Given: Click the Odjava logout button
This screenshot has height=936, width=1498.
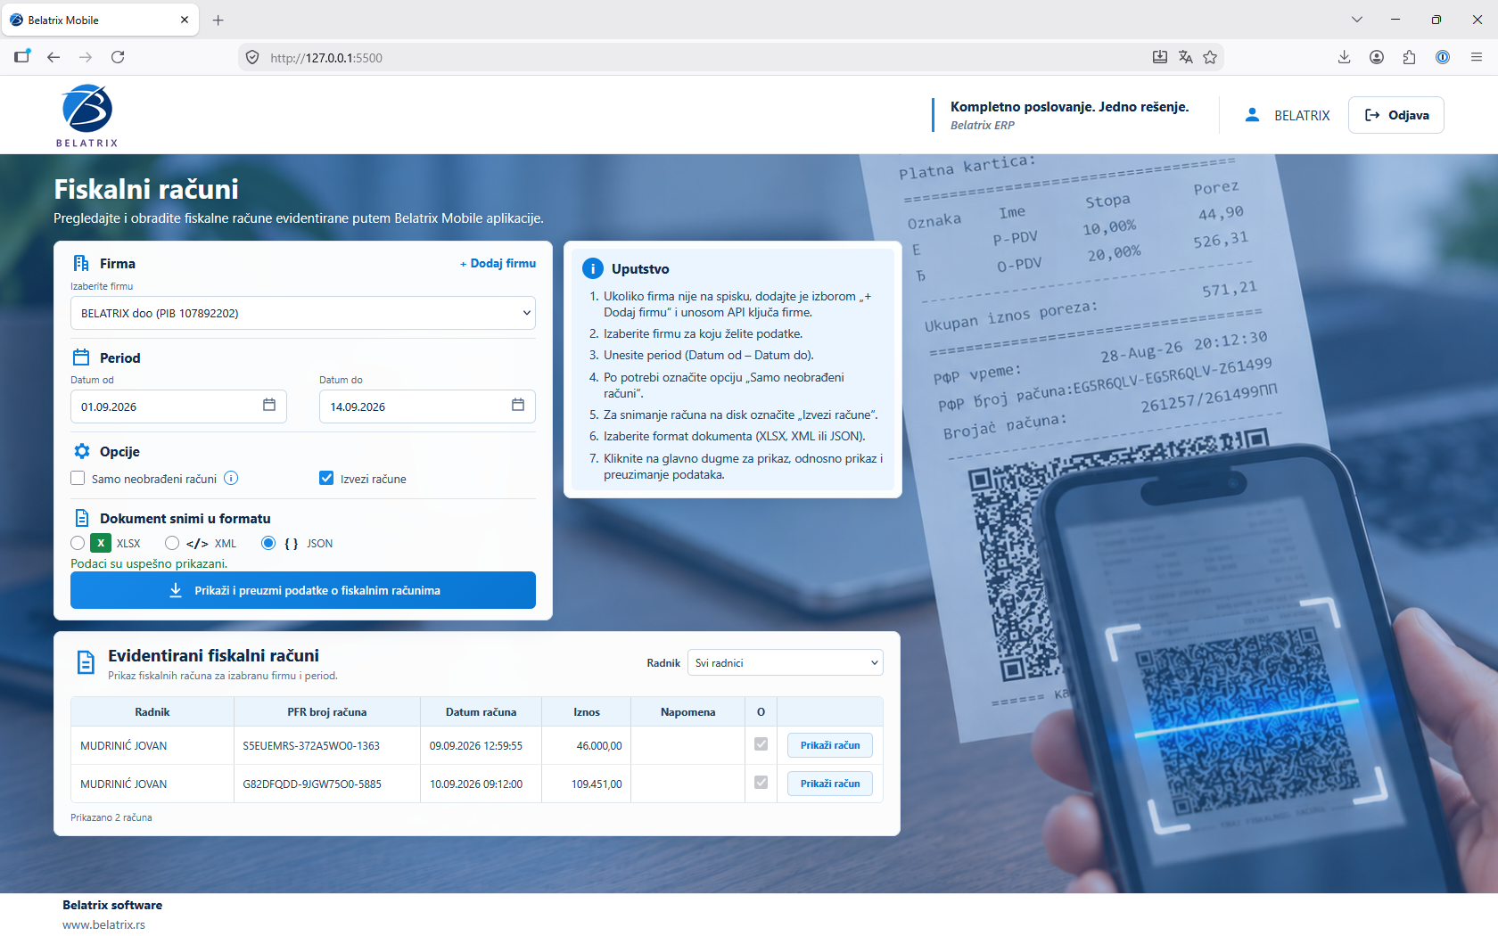Looking at the screenshot, I should [x=1396, y=115].
